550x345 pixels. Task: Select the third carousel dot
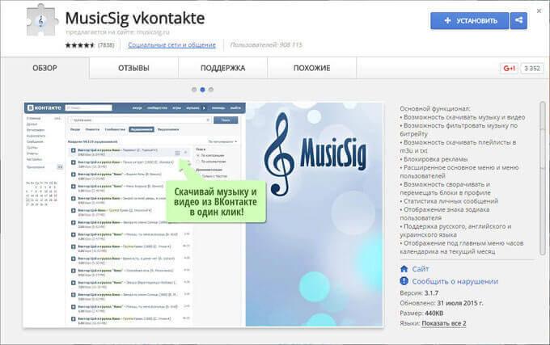pos(211,90)
